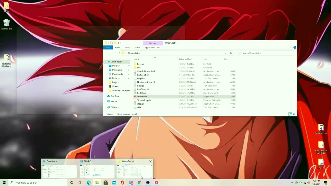This screenshot has height=186, width=331.
Task: Expand the ribbon with the chevron by Help
Action: point(291,48)
